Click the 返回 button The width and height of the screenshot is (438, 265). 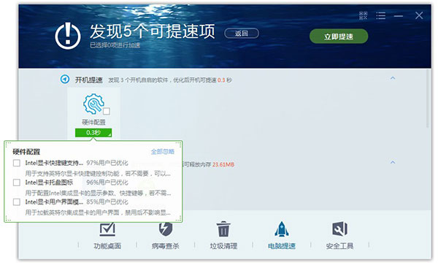pyautogui.click(x=242, y=34)
